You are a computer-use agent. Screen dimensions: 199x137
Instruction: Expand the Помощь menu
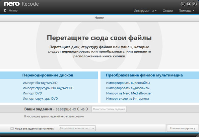pyautogui.click(x=187, y=11)
